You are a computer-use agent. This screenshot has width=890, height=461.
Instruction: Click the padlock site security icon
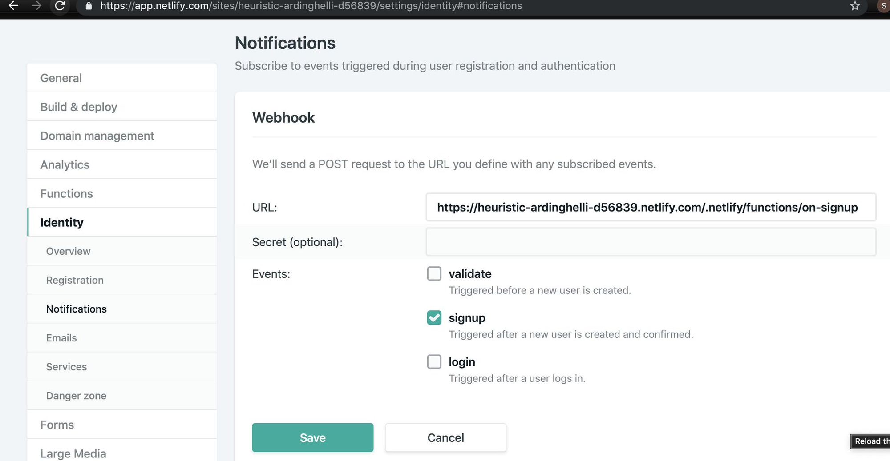pyautogui.click(x=89, y=6)
